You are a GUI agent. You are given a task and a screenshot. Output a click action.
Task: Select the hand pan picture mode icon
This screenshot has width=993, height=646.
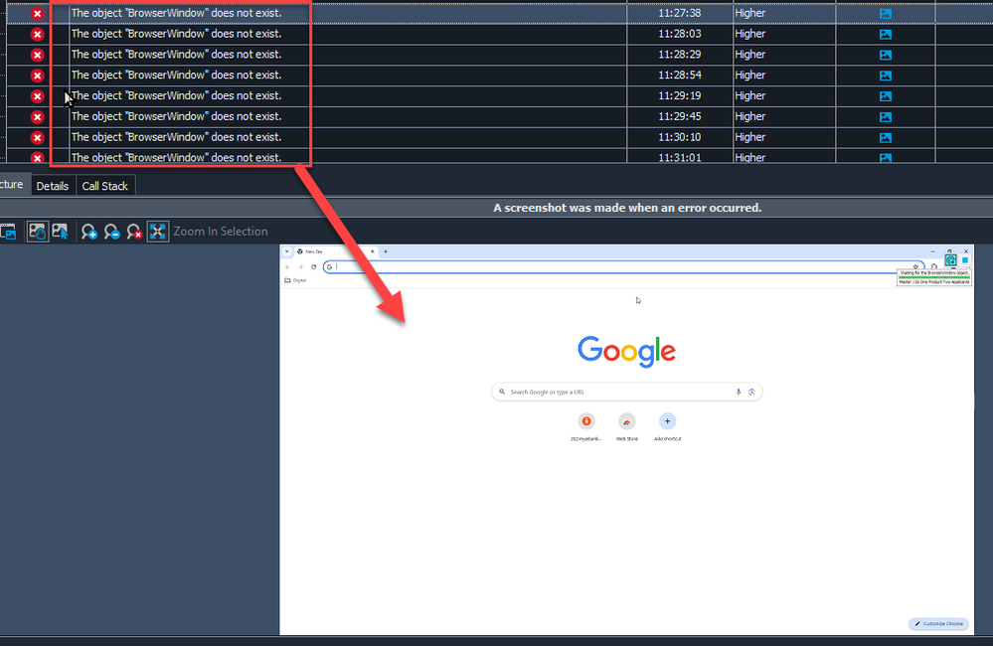[x=38, y=232]
